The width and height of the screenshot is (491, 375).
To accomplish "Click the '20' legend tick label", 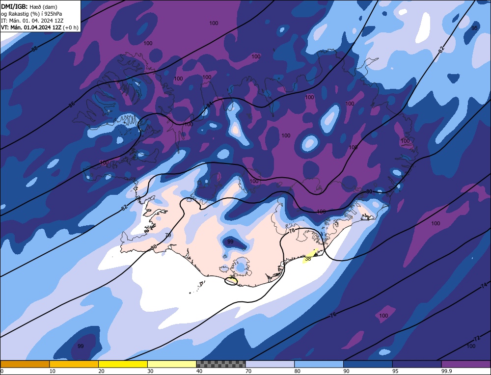I will point(101,371).
